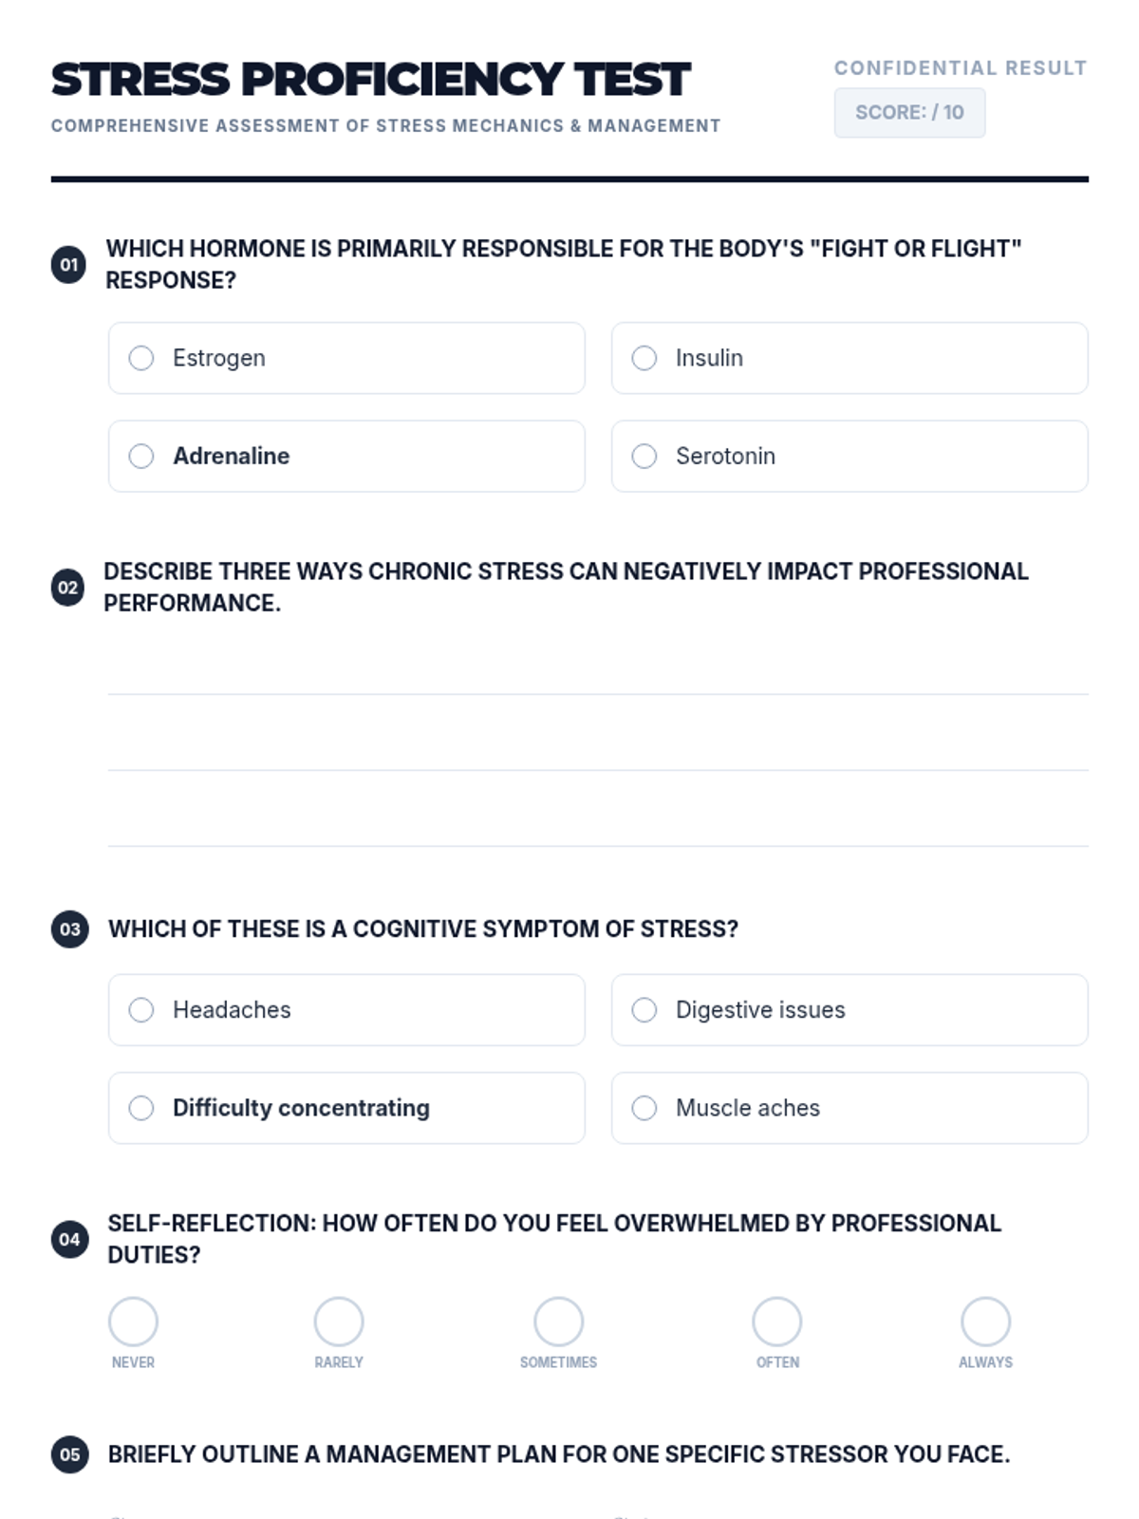Choose Always on the frequency scale
Viewport: 1139px width, 1519px height.
coord(985,1322)
